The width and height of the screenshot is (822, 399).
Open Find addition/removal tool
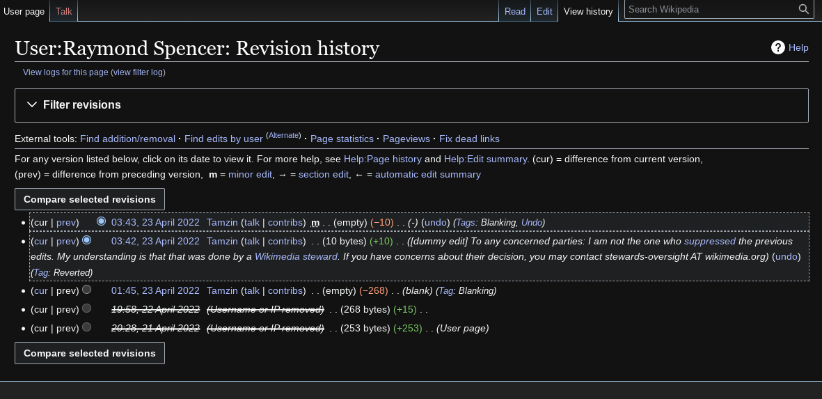tap(127, 139)
